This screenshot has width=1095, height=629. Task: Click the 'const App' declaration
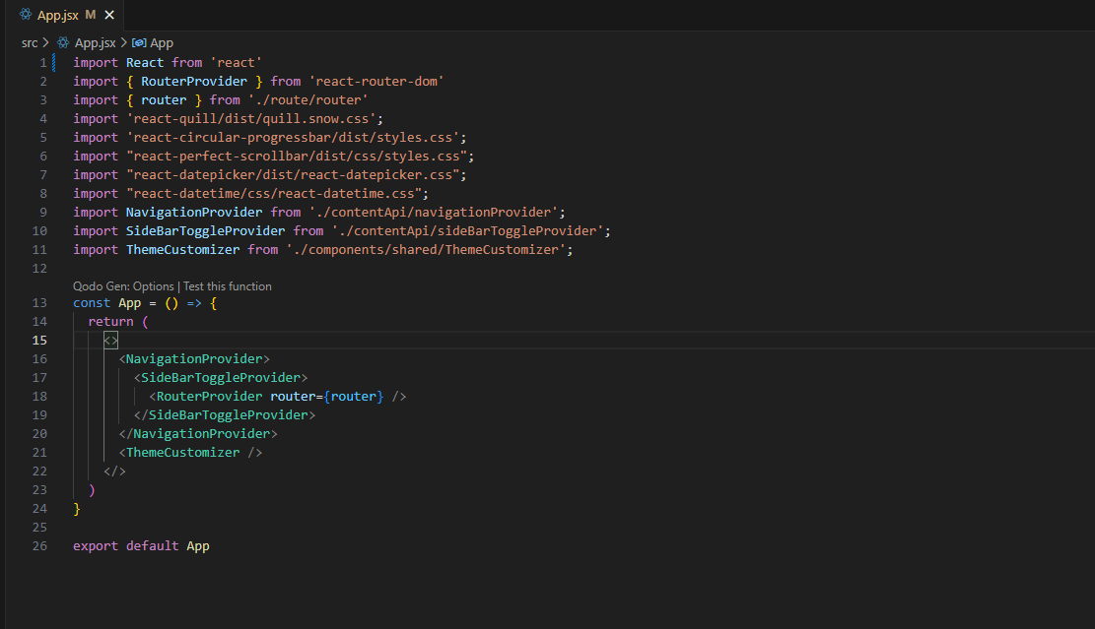106,303
